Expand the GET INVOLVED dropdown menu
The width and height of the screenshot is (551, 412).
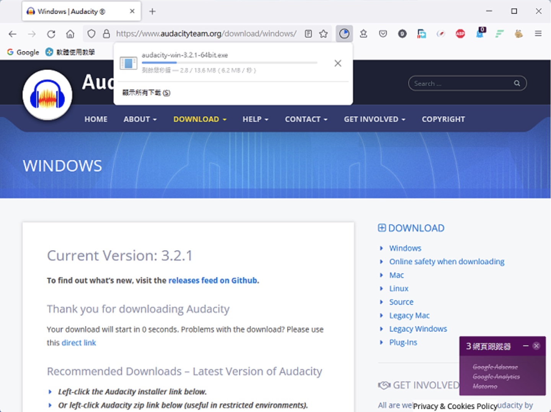tap(374, 119)
